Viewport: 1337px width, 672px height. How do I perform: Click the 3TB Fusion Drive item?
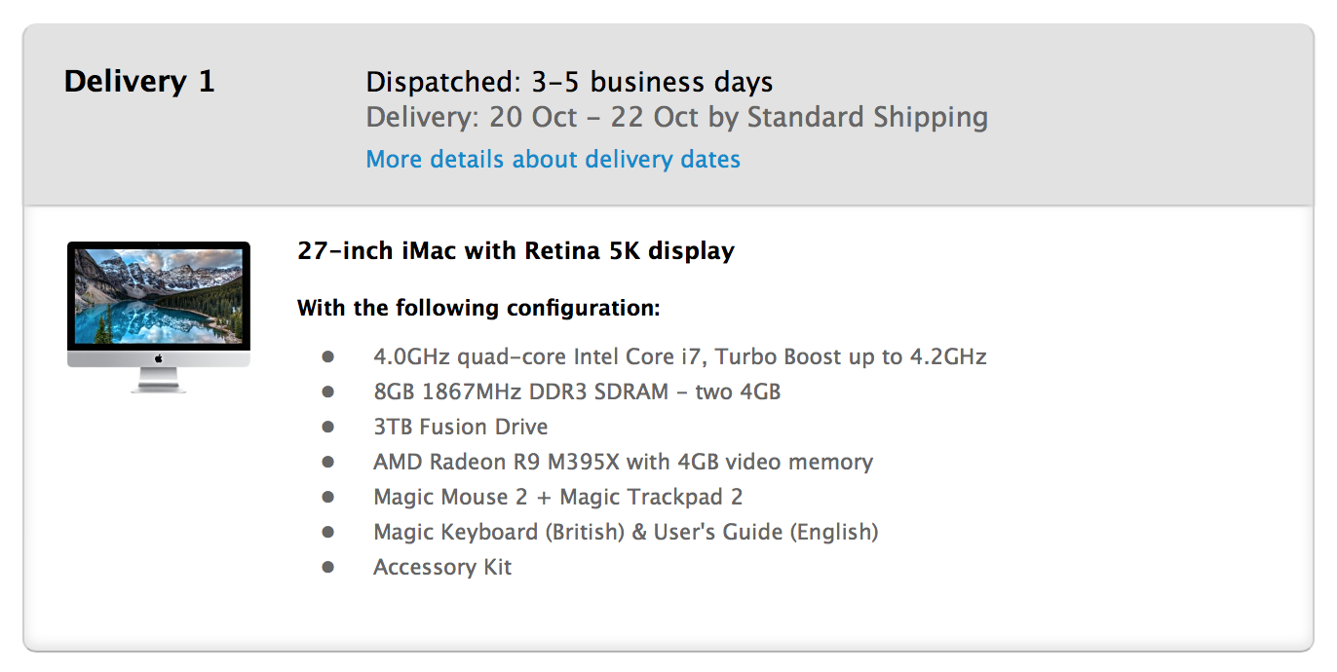460,427
